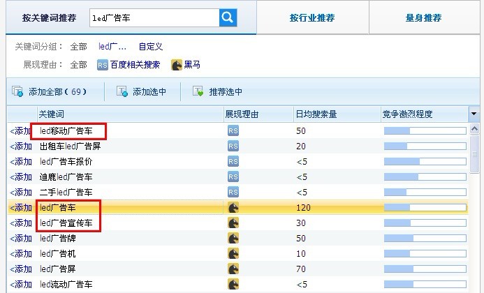Click black horse icon in led广告车 row
The width and height of the screenshot is (484, 293).
233,207
